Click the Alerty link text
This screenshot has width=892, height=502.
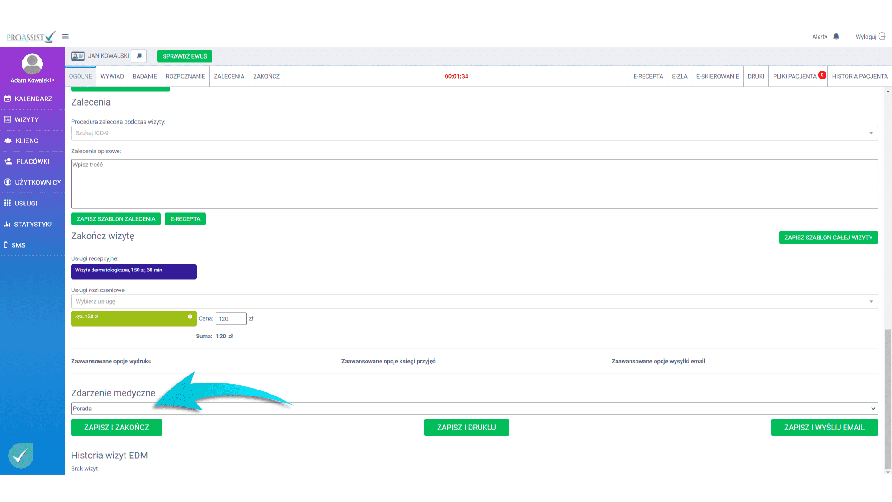click(820, 37)
